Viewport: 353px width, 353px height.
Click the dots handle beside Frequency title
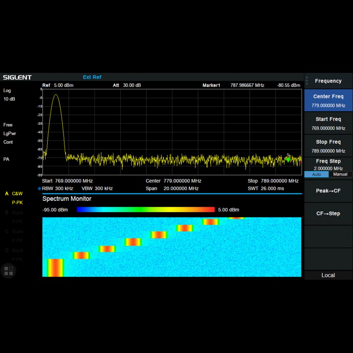307,81
